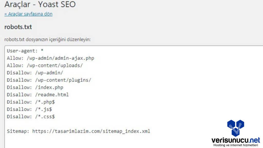Click the robots.txt section heading
This screenshot has width=263, height=148.
click(18, 27)
